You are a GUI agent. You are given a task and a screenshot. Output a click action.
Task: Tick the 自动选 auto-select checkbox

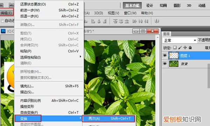click(2, 21)
